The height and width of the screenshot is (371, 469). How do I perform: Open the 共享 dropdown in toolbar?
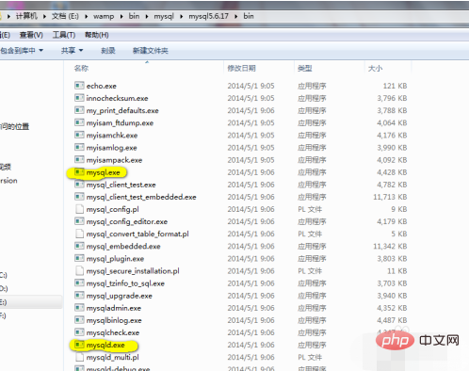pos(72,50)
